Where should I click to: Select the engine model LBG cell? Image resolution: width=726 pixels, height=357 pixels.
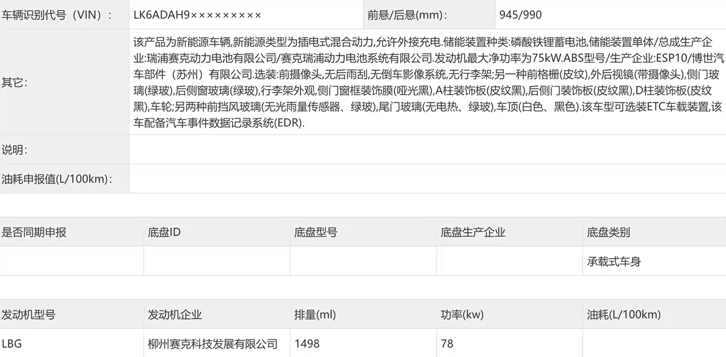[12, 344]
